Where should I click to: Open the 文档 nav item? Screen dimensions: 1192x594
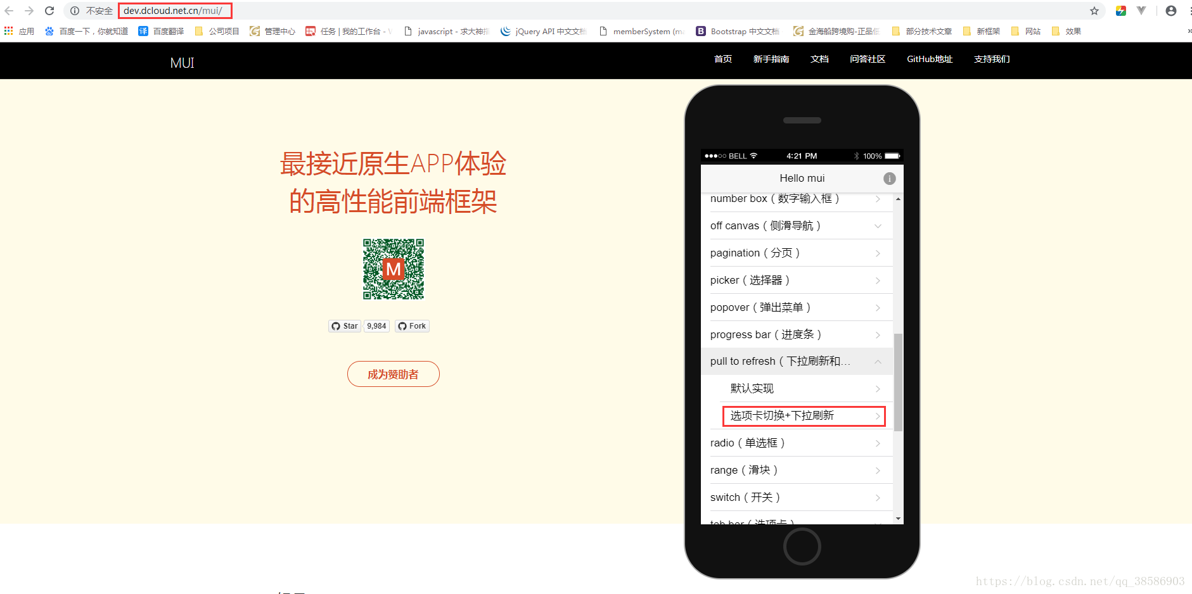819,59
